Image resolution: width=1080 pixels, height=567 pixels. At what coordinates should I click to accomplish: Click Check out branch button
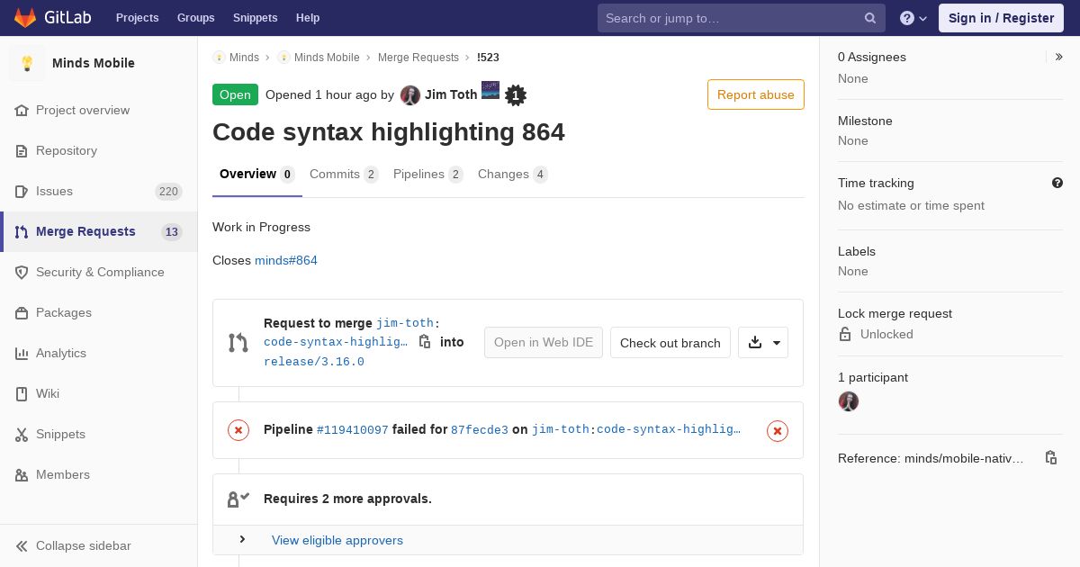[670, 343]
